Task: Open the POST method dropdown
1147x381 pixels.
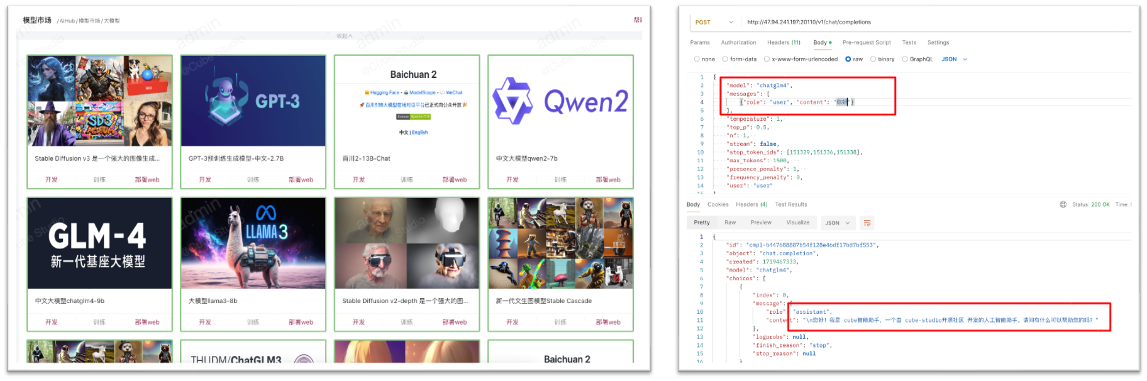Action: coord(714,22)
